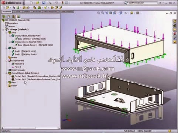Collapse Enclosure Base_Finished-MOD-1 node
Image resolution: width=178 pixels, height=133 pixels.
pyautogui.click(x=10, y=36)
